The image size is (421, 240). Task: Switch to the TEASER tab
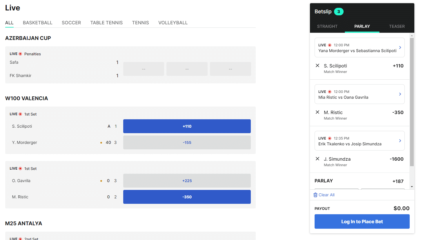(x=397, y=26)
